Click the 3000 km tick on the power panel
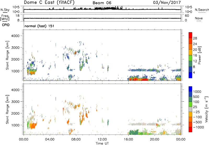Screen dimensions: 209x145 [x=15, y=48]
